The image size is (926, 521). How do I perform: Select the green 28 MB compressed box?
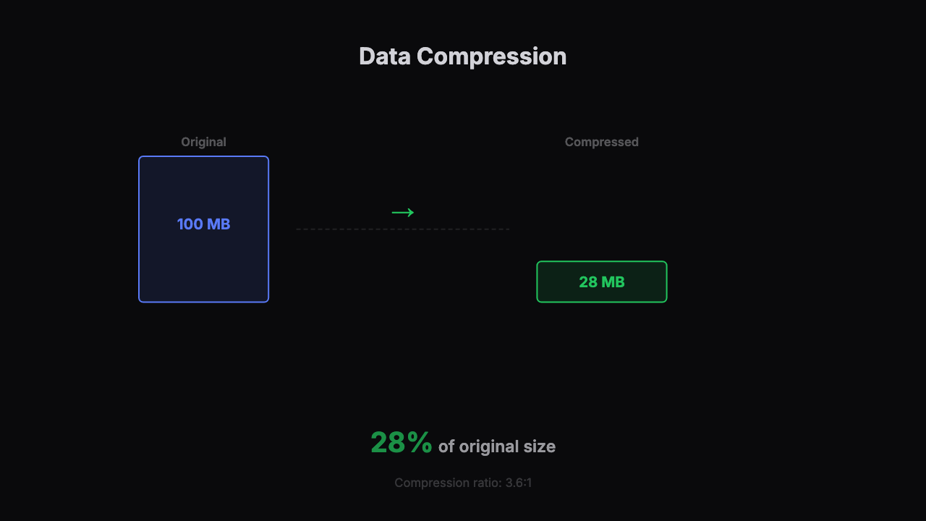(x=601, y=281)
